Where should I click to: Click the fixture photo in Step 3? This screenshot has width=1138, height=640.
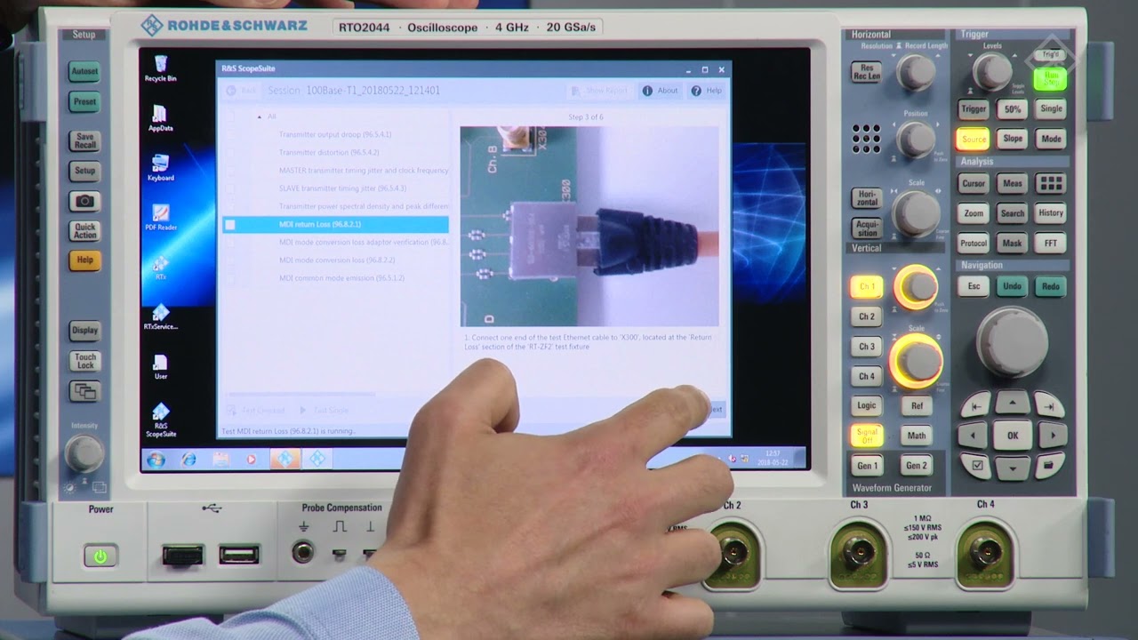click(x=589, y=226)
